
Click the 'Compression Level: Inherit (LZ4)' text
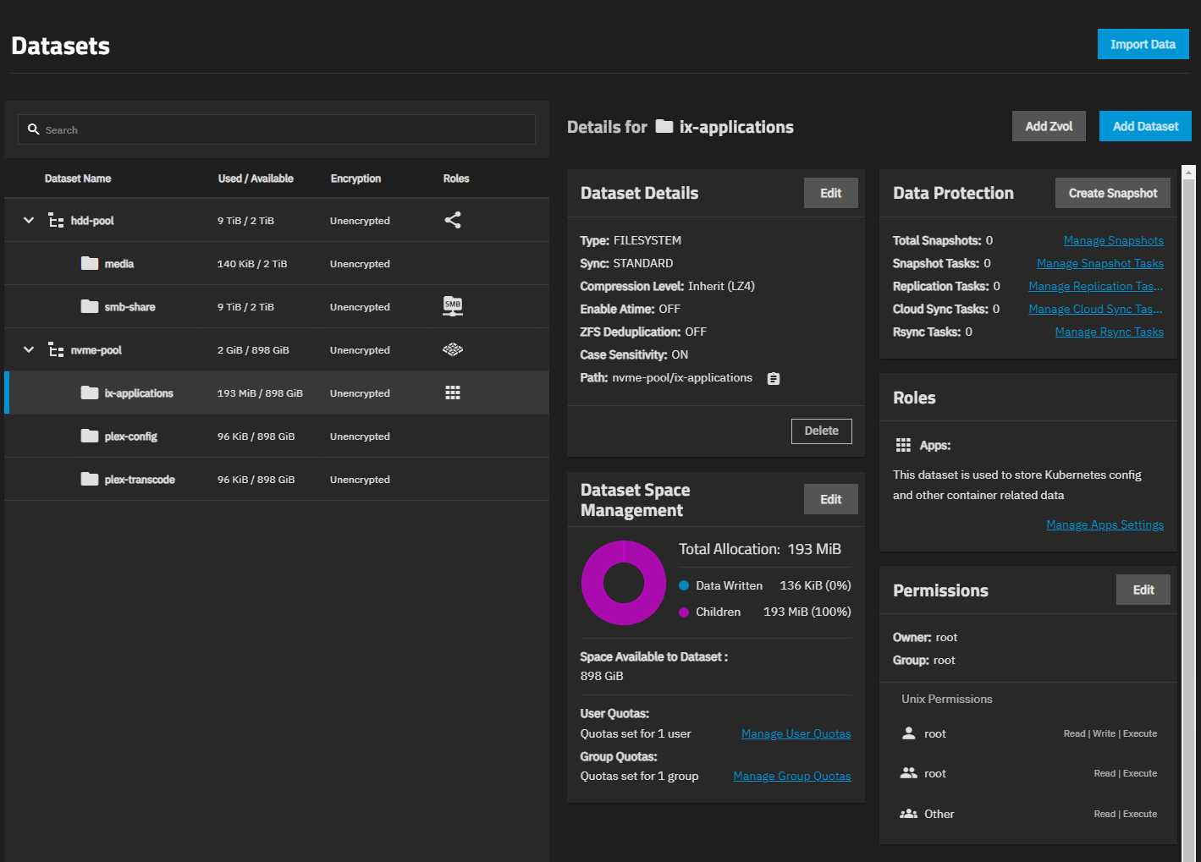pyautogui.click(x=667, y=286)
